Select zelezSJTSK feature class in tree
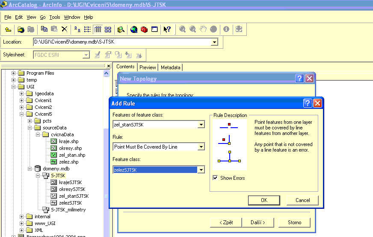This screenshot has width=373, height=237. pos(71,203)
